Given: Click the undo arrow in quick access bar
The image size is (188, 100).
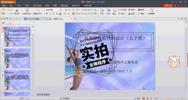Looking at the screenshot, I should pyautogui.click(x=16, y=19).
